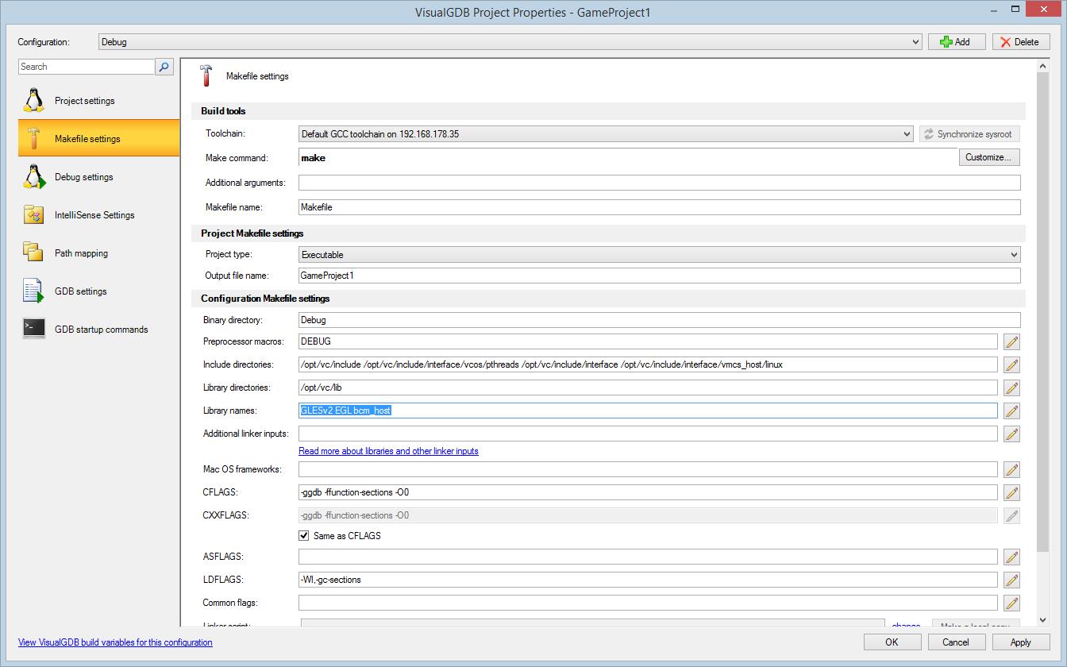1067x667 pixels.
Task: Select Project settings page
Action: click(99, 101)
